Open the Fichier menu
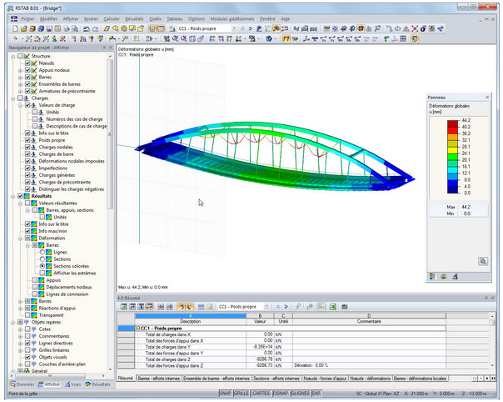Screen dimensions: 503x402 [x=27, y=19]
